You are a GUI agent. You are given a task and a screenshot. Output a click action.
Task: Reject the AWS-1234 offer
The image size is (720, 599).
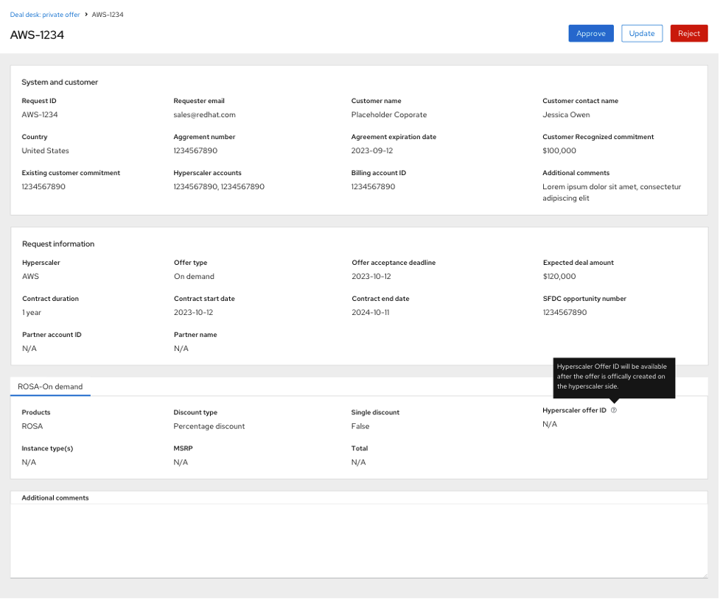click(688, 33)
